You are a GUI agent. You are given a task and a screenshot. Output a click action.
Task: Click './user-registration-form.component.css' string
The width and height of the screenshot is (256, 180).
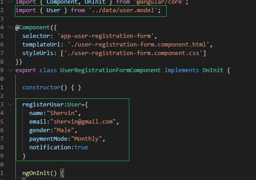(x=133, y=53)
